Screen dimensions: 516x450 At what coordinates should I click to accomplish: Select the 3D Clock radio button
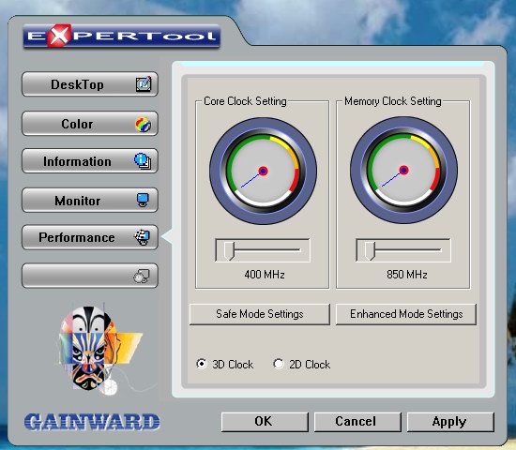click(x=202, y=364)
